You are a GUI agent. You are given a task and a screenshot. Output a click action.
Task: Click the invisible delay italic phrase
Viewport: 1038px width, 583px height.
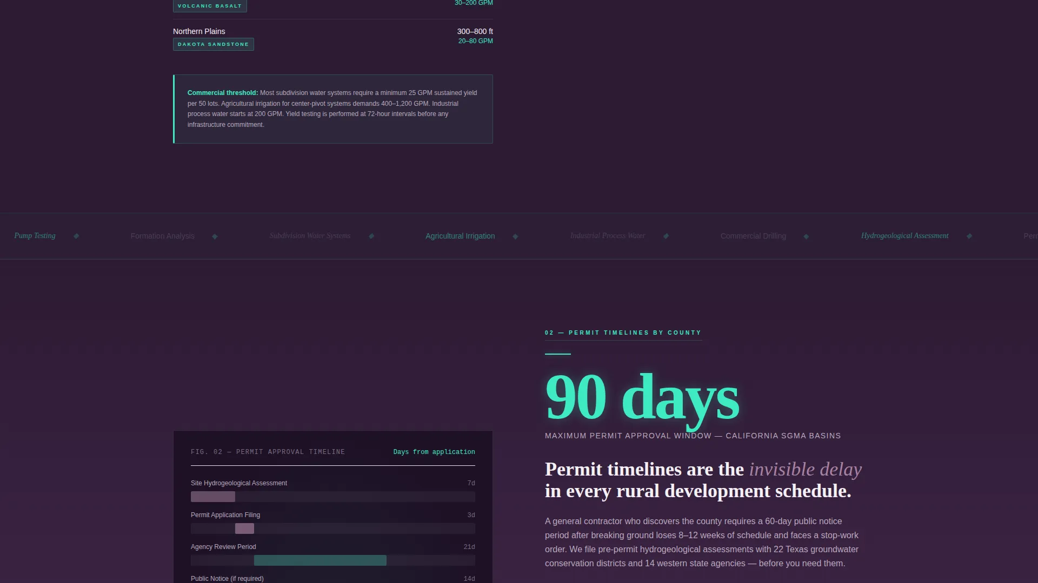tap(806, 469)
